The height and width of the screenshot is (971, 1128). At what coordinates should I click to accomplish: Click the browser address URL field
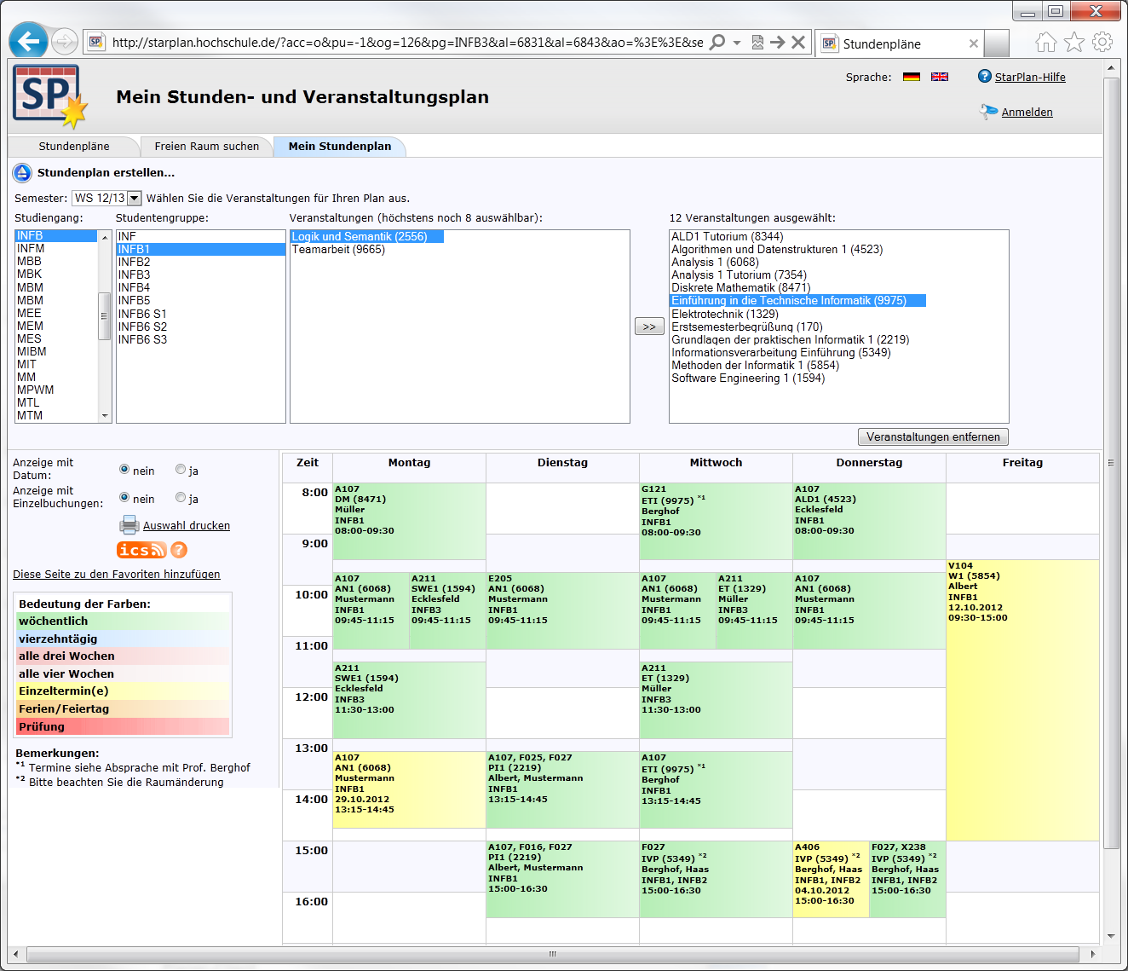point(407,42)
